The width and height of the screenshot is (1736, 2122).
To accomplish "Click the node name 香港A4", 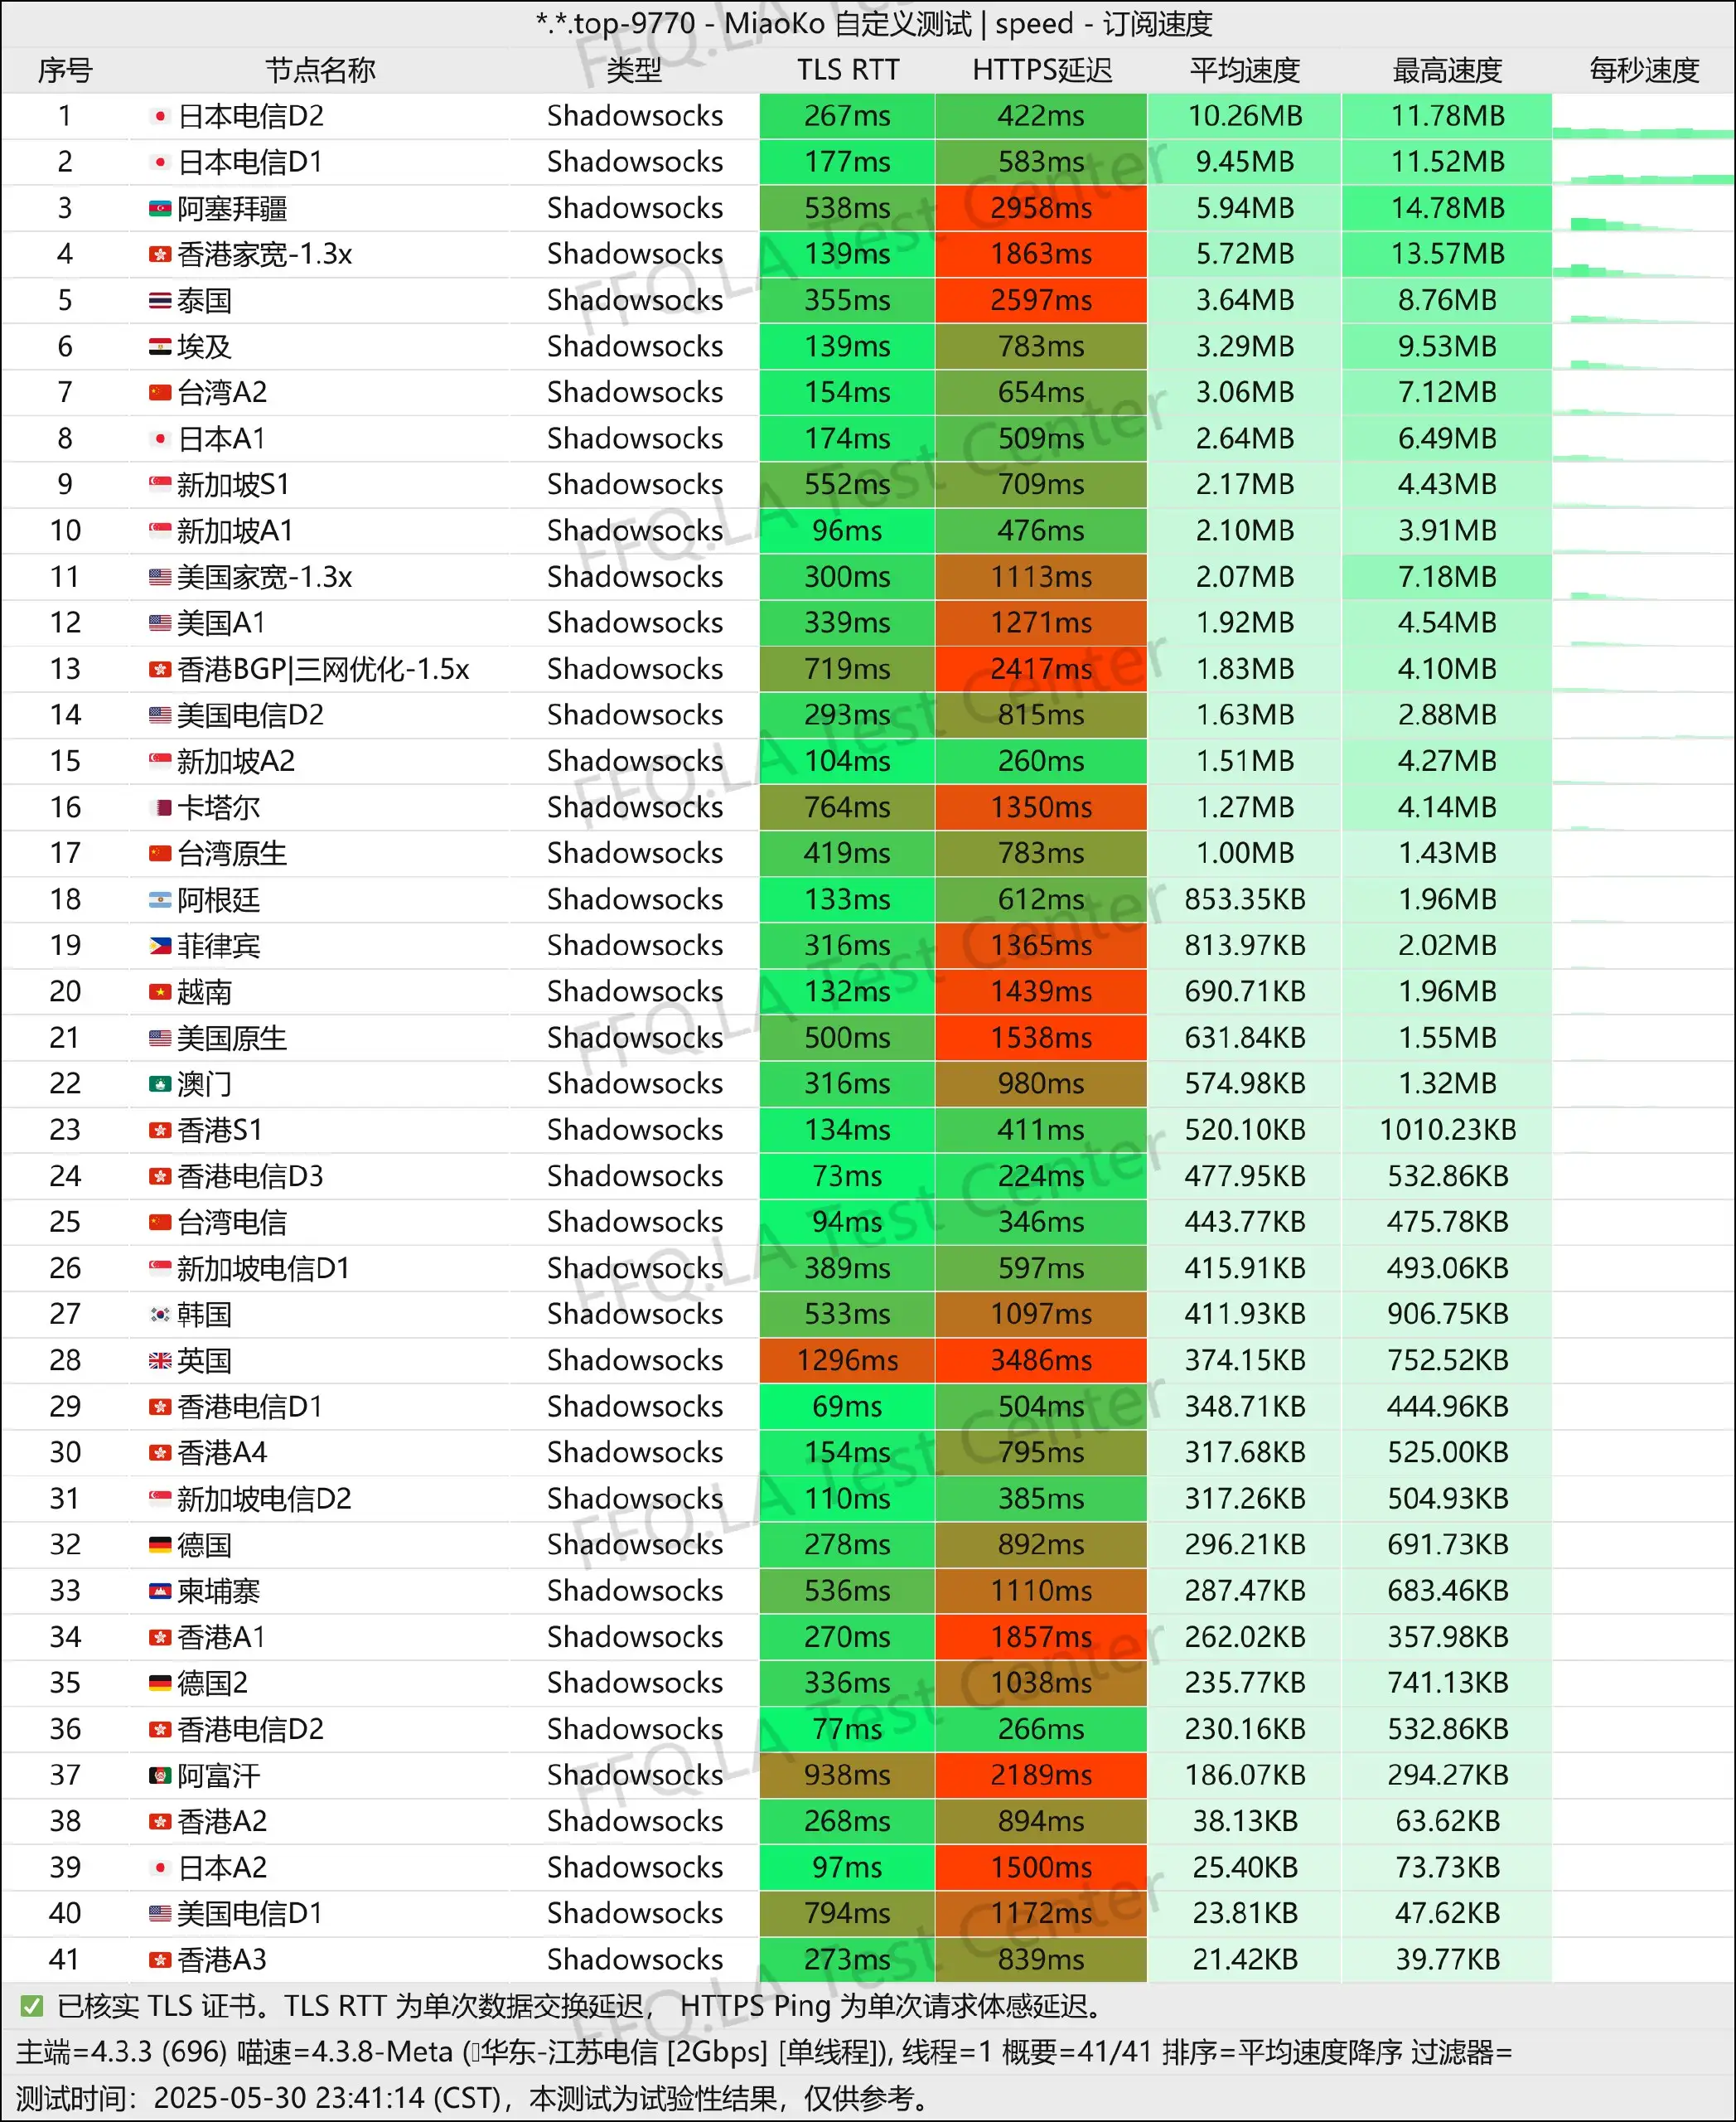I will 222,1453.
